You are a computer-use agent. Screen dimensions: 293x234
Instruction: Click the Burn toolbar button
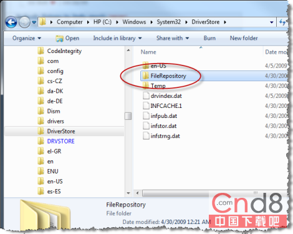pos(209,38)
